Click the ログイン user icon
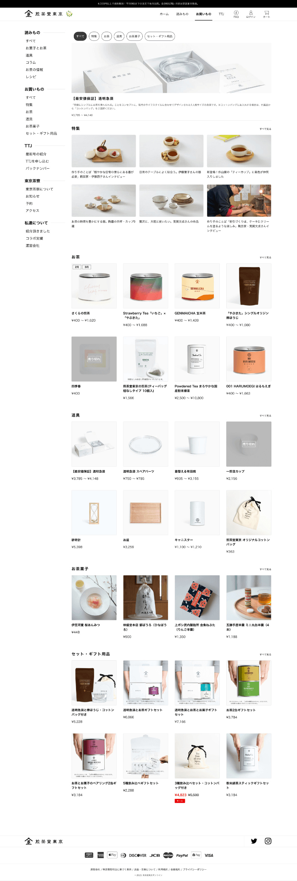 click(251, 14)
